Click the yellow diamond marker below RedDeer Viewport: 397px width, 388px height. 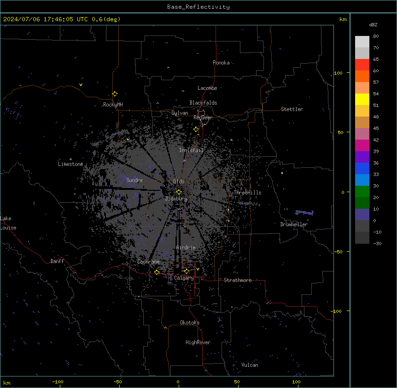pos(196,129)
